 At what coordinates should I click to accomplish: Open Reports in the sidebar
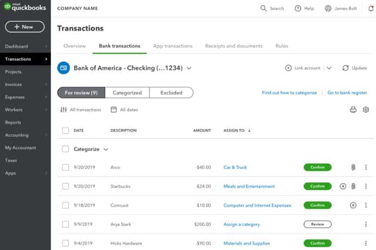point(13,123)
